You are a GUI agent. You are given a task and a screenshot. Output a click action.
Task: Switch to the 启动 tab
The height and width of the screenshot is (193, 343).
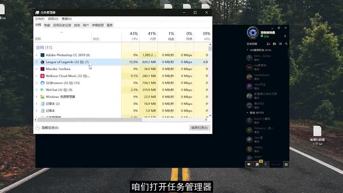point(77,25)
